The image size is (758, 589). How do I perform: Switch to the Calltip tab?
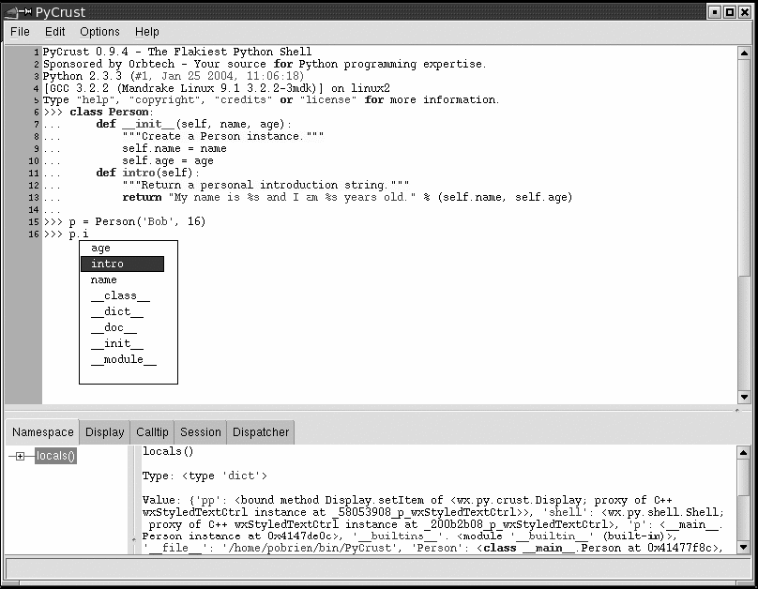pos(152,432)
